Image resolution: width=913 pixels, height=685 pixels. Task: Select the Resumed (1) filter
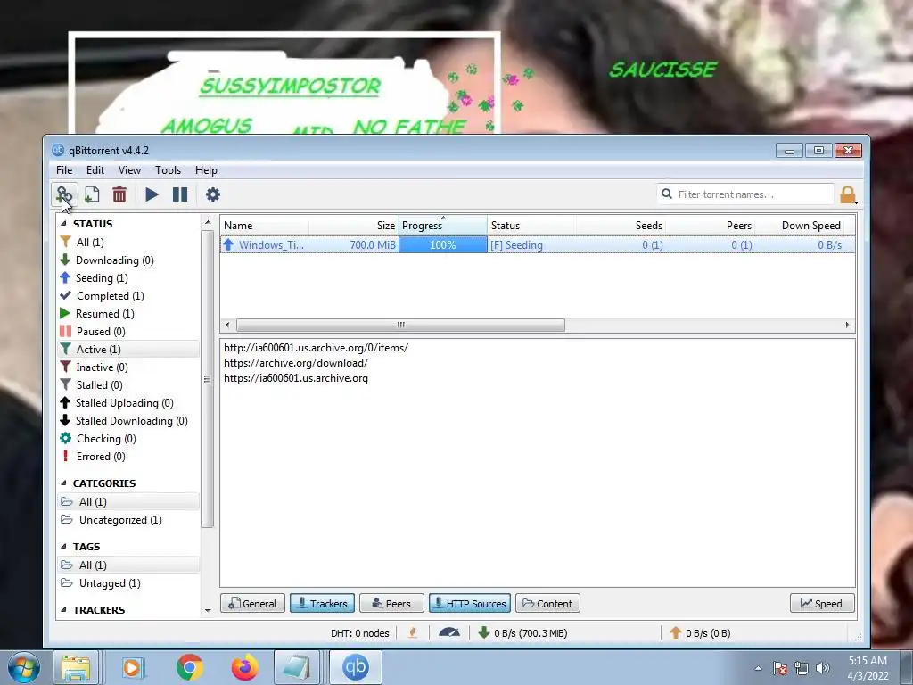[x=128, y=314]
